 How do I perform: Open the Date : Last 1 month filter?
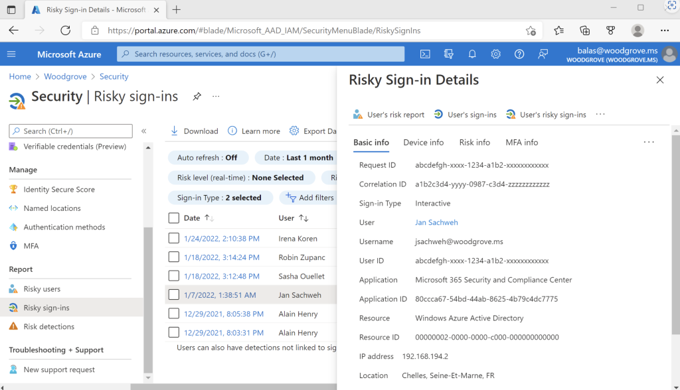(296, 158)
